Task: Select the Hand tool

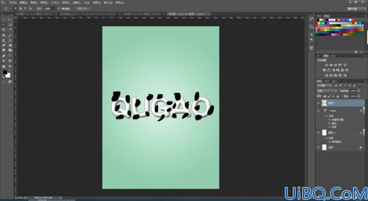Action: (4, 66)
